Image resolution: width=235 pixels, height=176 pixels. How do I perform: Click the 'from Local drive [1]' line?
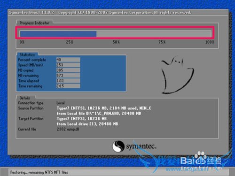tap(87, 124)
